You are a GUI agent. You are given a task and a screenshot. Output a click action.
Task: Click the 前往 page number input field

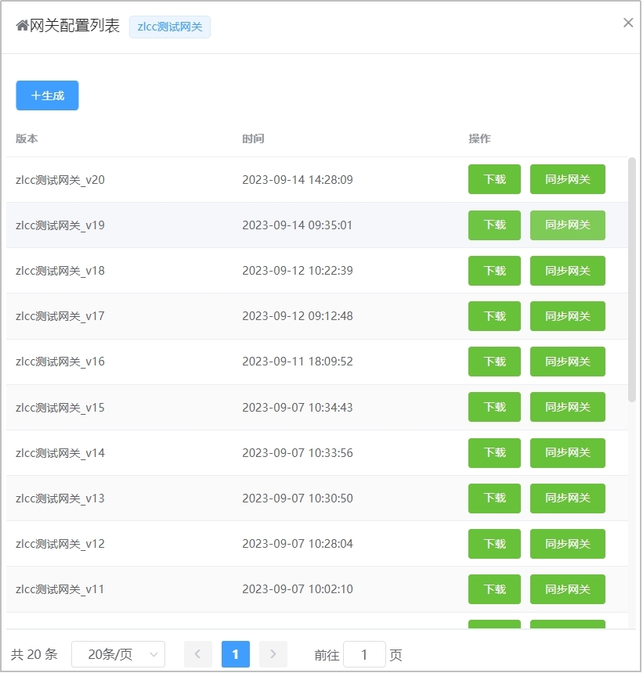[364, 654]
